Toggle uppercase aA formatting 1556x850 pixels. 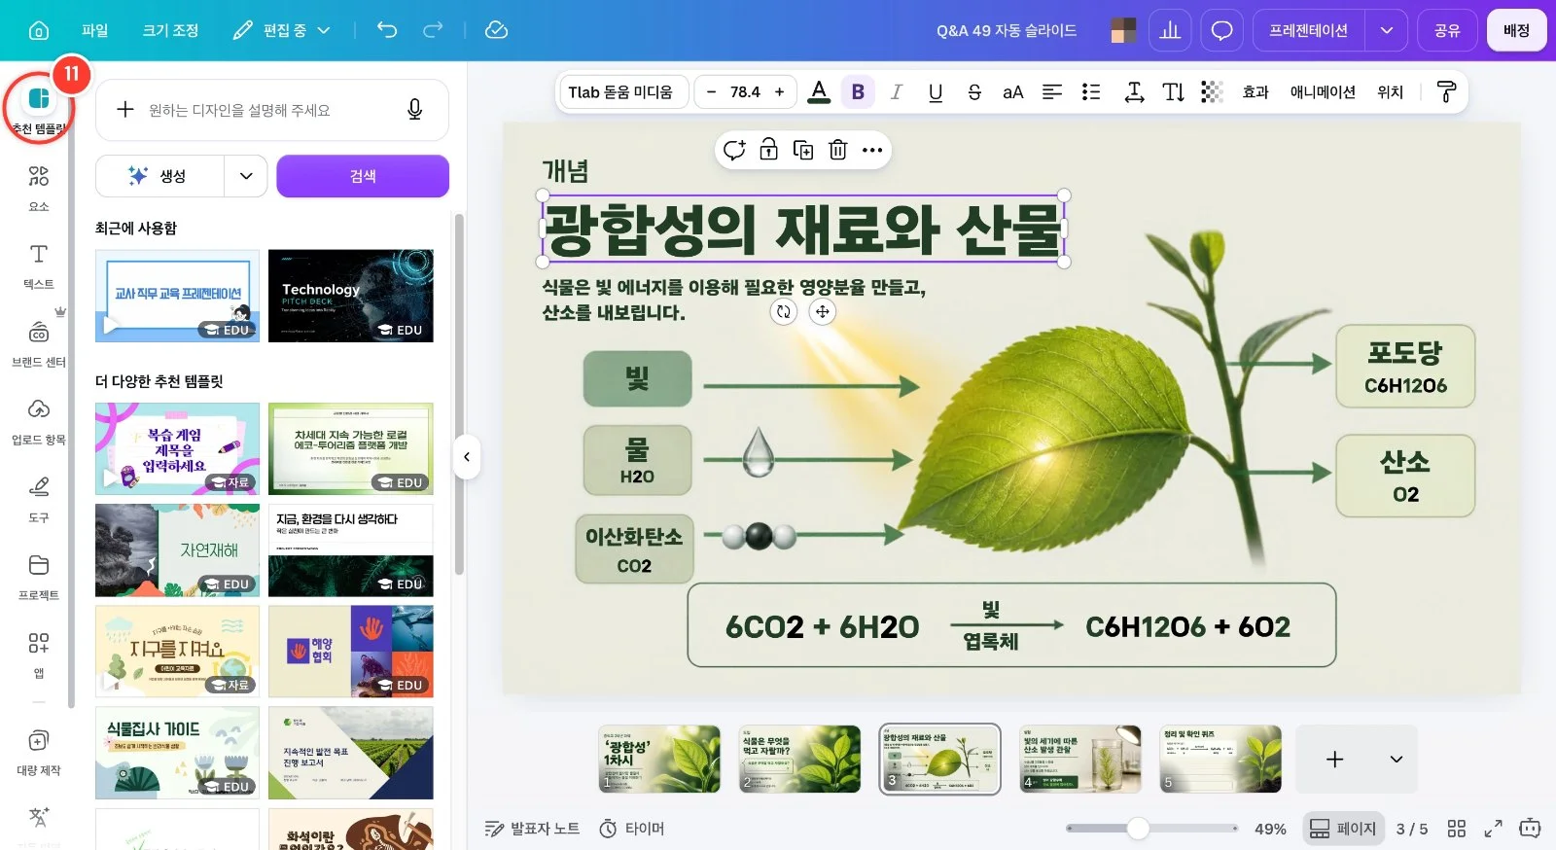click(x=1013, y=91)
